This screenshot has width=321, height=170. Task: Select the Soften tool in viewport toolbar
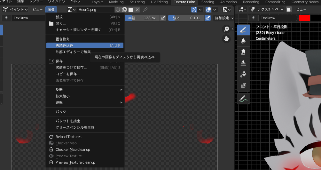tap(243, 41)
